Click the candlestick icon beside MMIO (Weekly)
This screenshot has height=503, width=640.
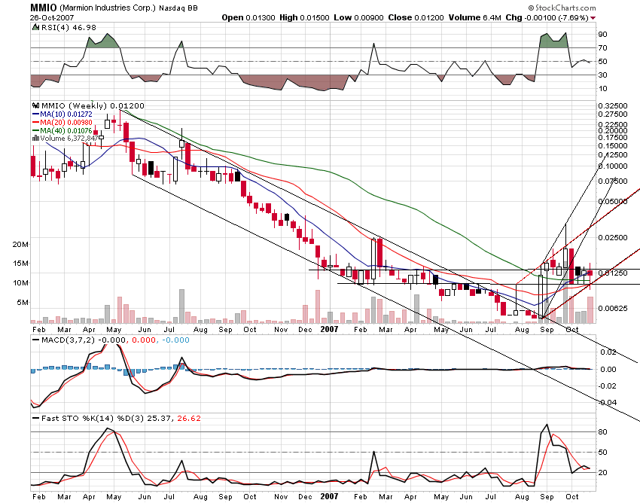pyautogui.click(x=36, y=105)
